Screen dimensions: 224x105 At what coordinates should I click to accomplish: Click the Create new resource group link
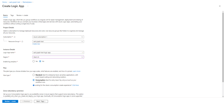(x=36, y=44)
